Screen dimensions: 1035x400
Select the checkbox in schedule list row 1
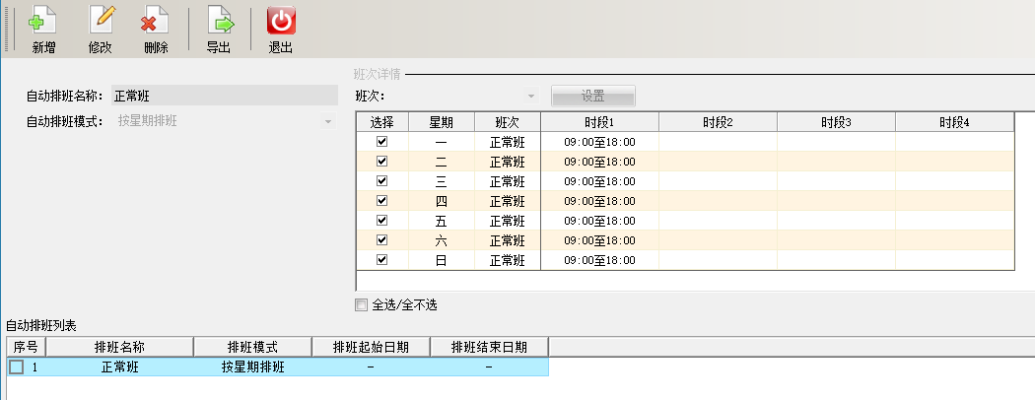(x=17, y=367)
